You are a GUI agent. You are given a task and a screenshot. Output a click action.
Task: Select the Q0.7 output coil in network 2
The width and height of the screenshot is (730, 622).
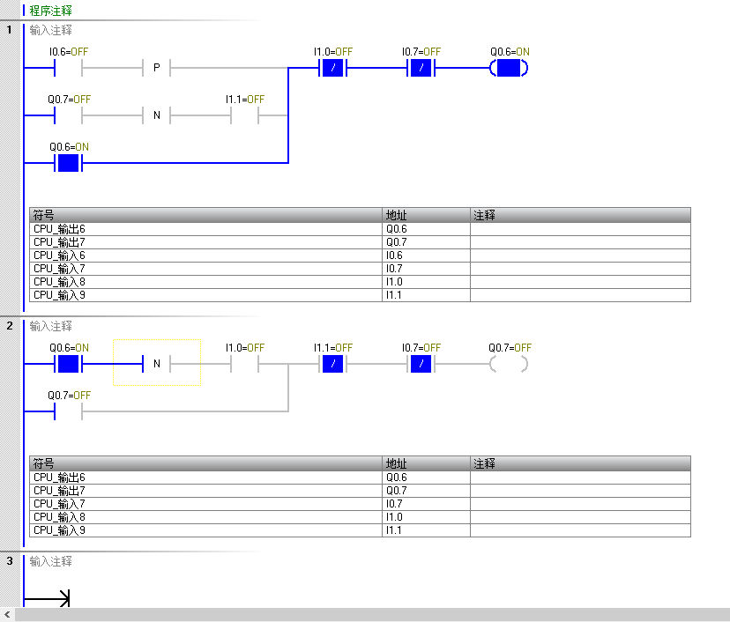(509, 364)
